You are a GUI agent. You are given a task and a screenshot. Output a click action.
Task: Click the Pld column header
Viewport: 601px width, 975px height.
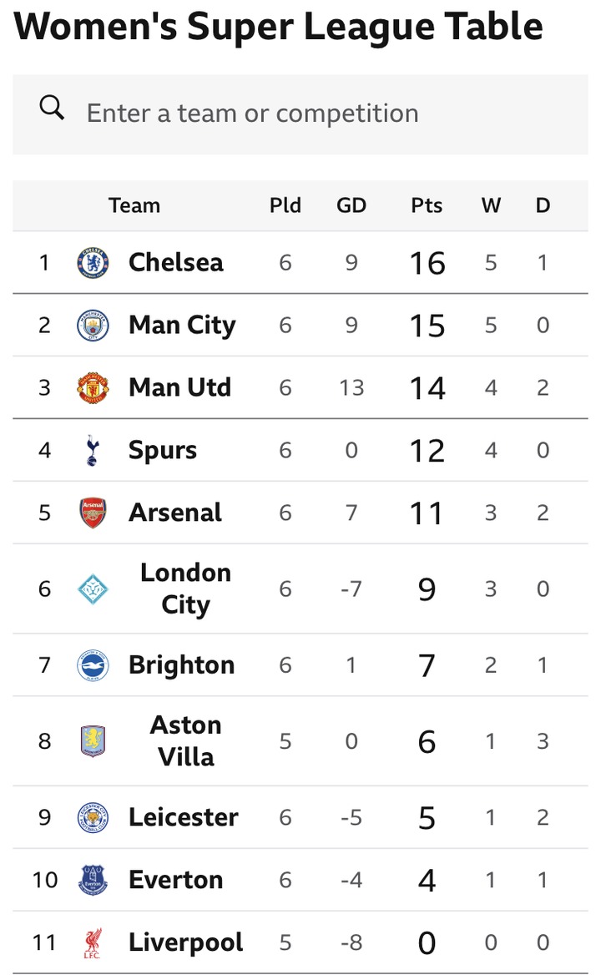tap(285, 205)
